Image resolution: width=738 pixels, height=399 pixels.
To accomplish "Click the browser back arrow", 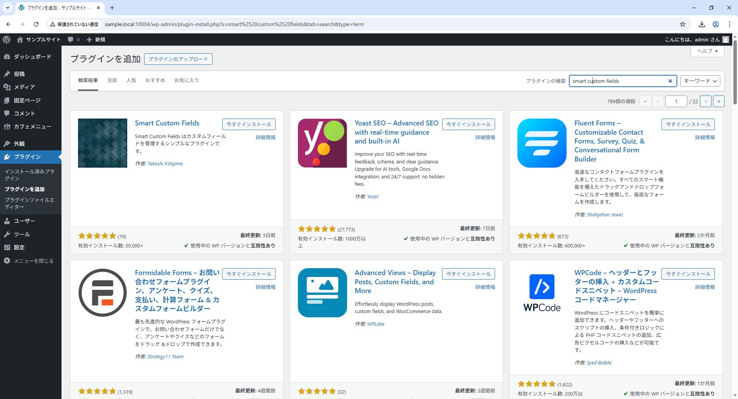I will [x=8, y=24].
